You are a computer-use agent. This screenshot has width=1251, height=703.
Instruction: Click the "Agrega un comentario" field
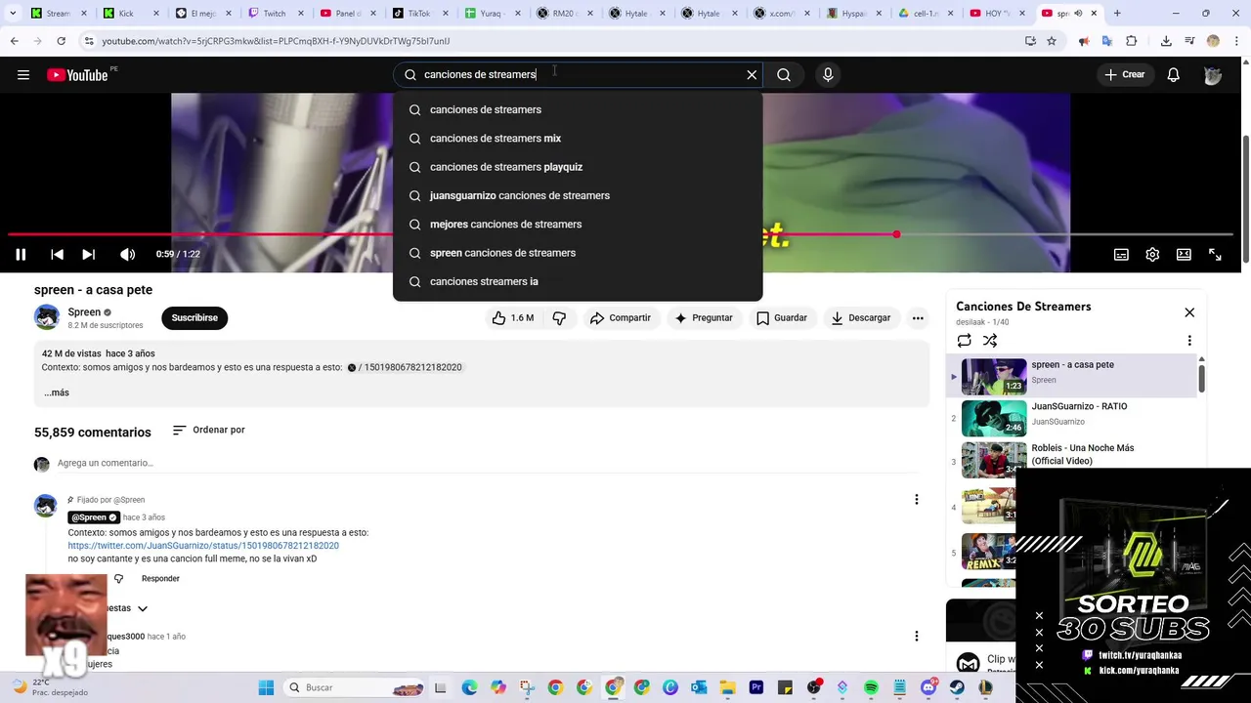pyautogui.click(x=489, y=463)
